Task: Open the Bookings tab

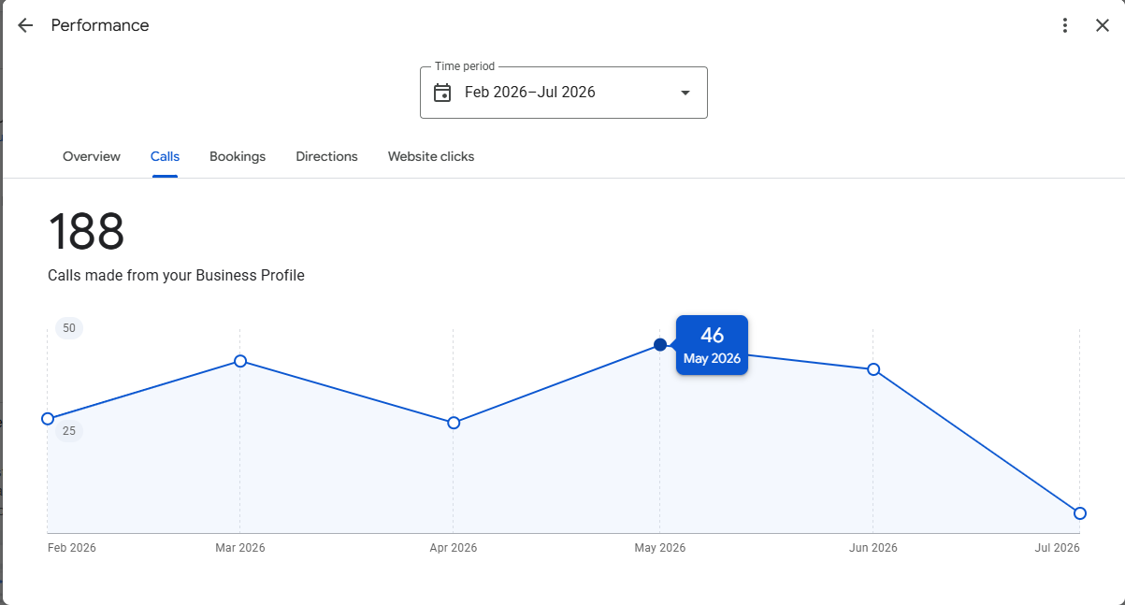Action: [238, 156]
